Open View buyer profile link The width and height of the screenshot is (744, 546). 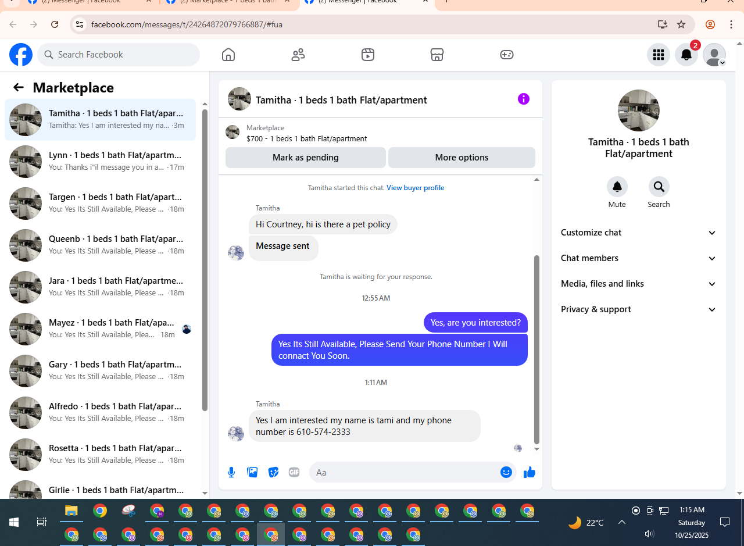point(416,188)
